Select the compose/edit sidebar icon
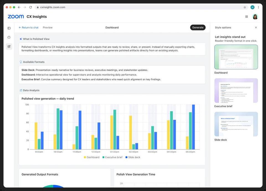Viewport: 266px width, 191px height. coord(9,47)
